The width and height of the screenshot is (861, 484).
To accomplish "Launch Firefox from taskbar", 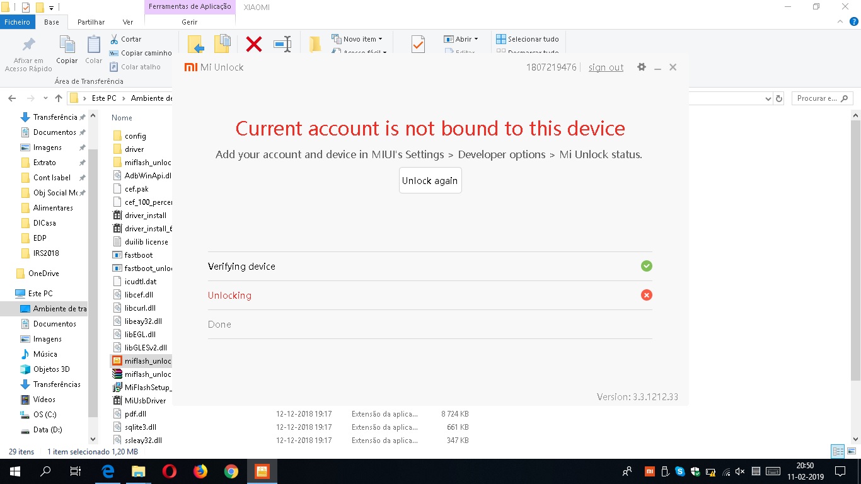I will [x=200, y=471].
